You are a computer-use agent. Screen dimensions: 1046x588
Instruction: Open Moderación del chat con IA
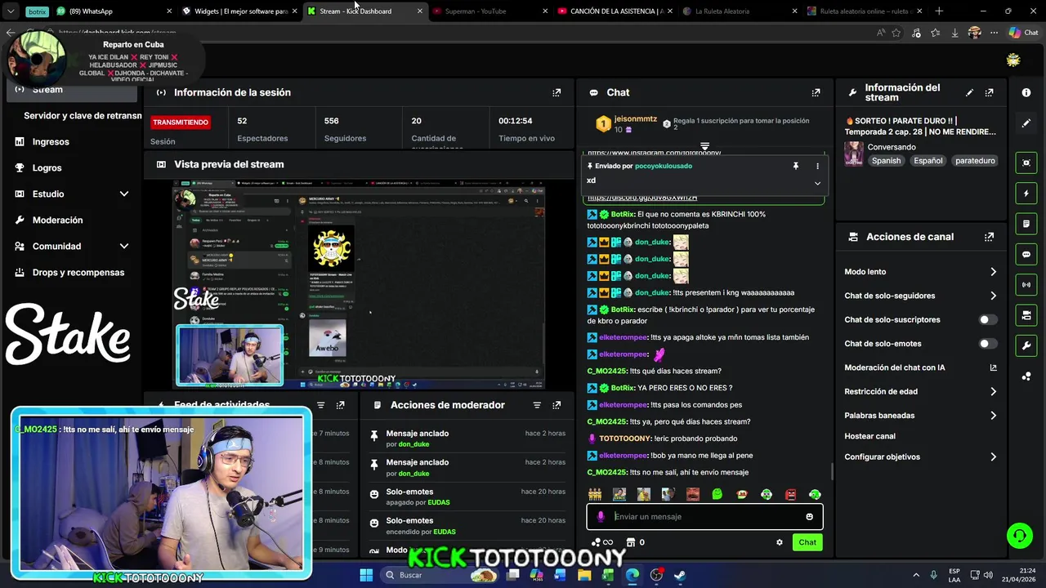(x=920, y=367)
